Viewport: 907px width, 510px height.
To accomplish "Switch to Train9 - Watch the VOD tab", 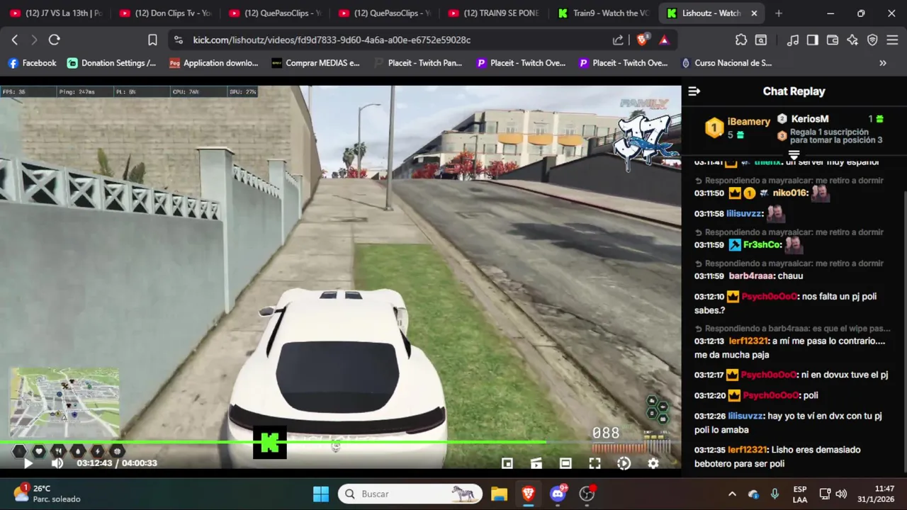I will click(604, 13).
